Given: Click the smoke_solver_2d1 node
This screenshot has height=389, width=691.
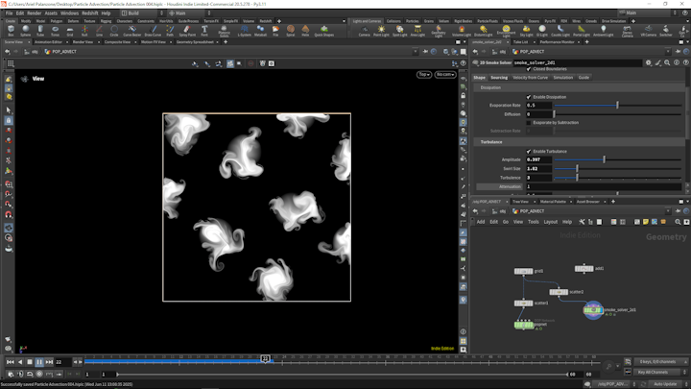Looking at the screenshot, I should tap(593, 308).
